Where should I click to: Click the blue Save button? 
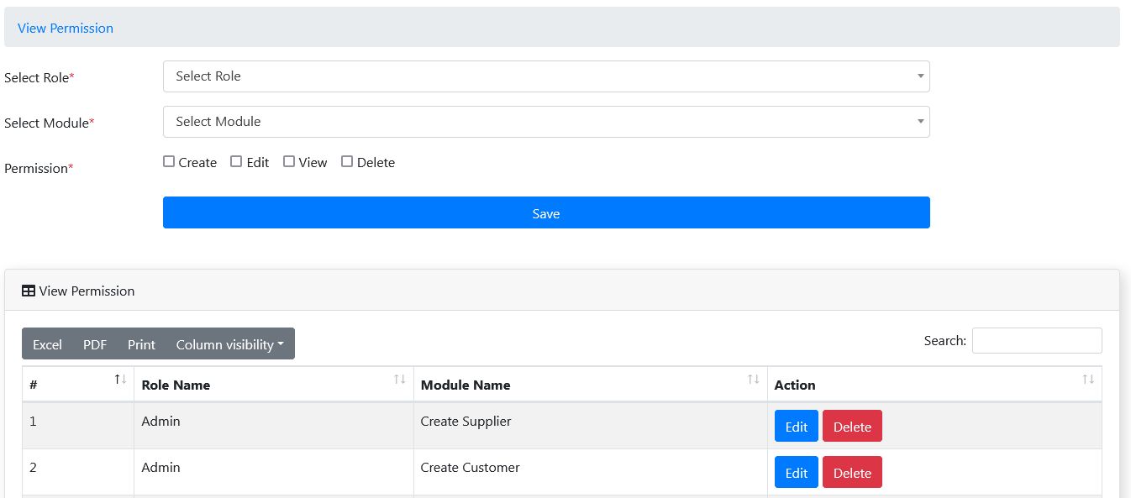pyautogui.click(x=546, y=213)
